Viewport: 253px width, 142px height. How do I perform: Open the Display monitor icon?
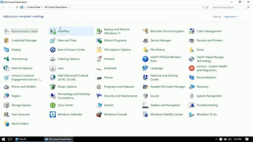(6, 50)
